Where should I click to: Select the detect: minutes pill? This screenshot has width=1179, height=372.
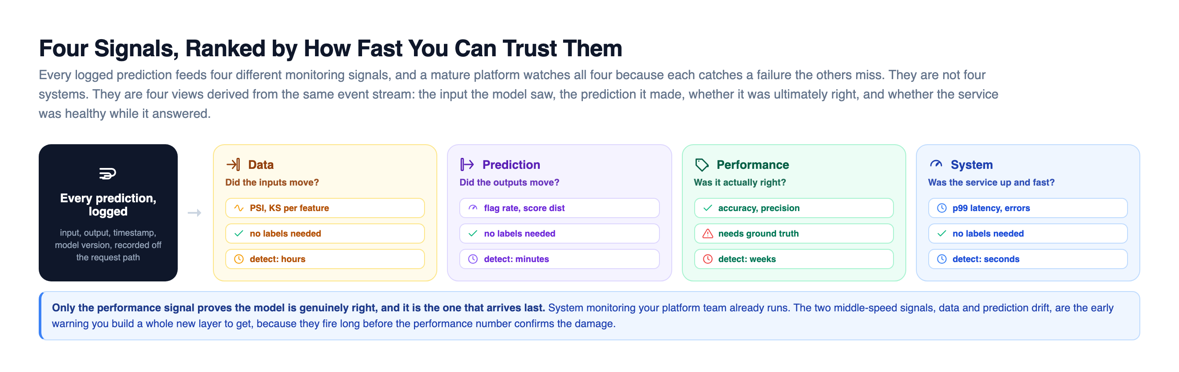pyautogui.click(x=559, y=259)
